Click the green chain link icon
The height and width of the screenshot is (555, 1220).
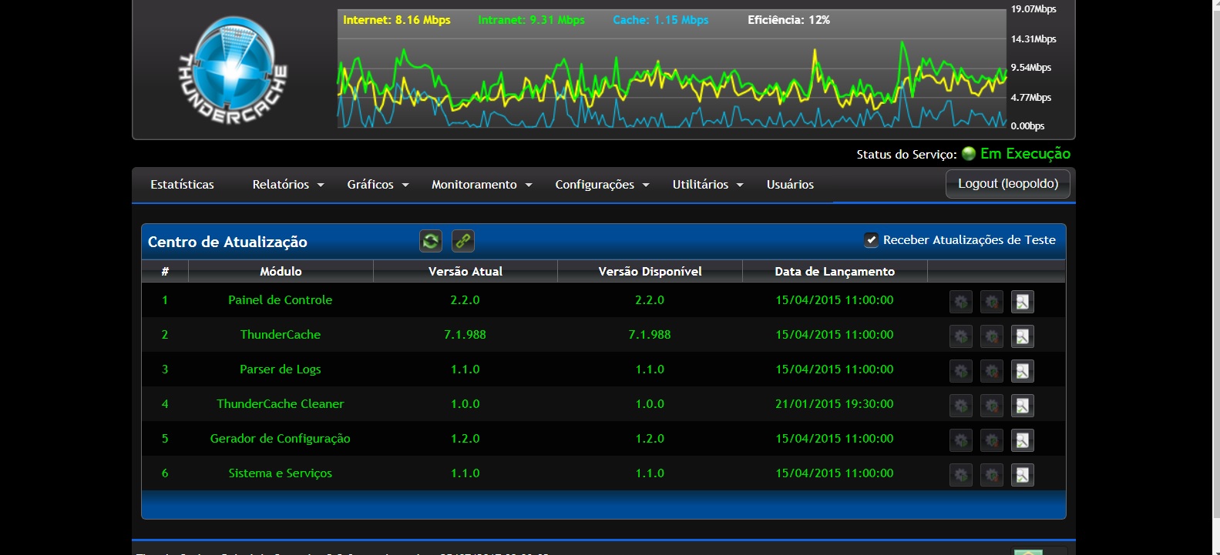pyautogui.click(x=462, y=241)
